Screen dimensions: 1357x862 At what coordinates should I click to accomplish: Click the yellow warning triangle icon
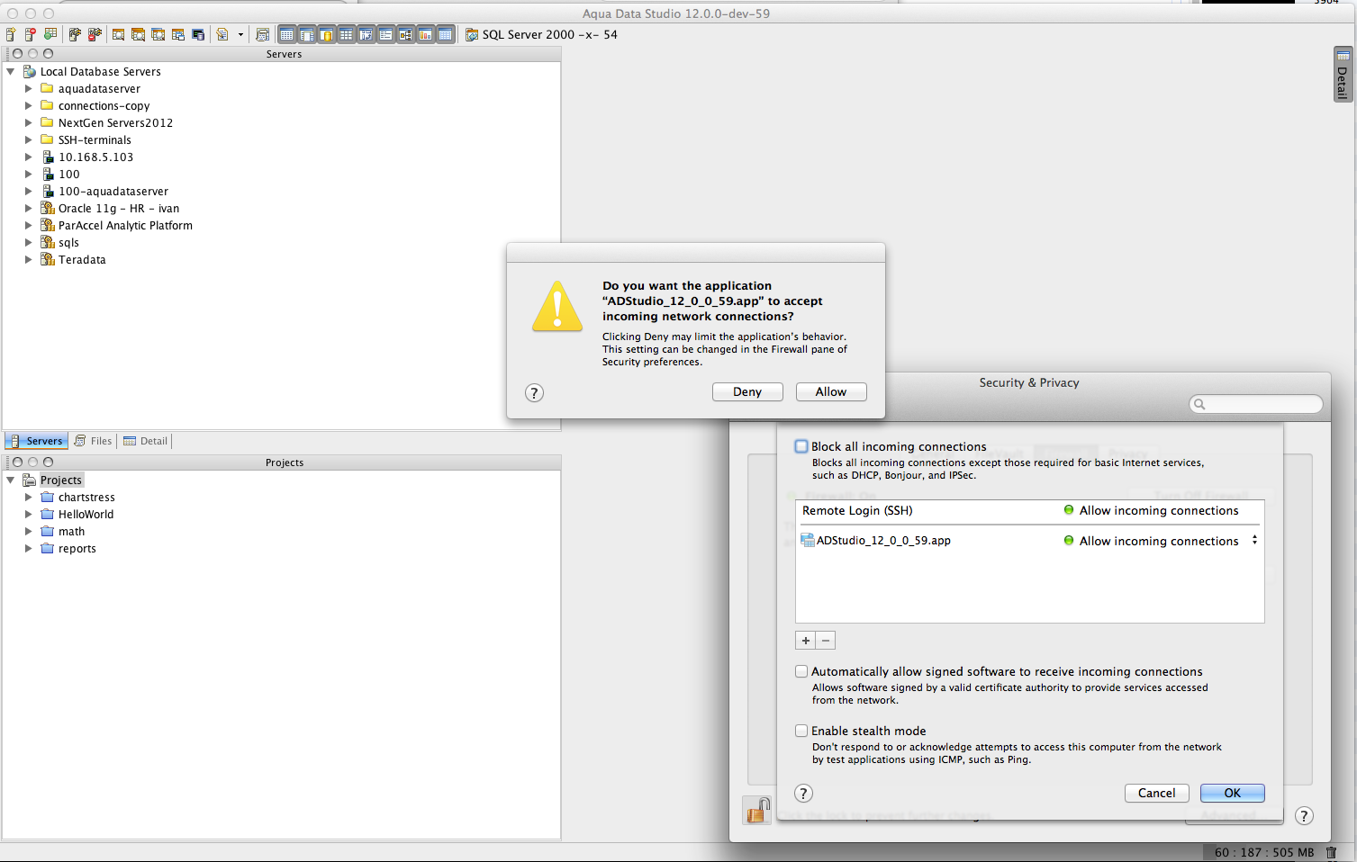tap(557, 307)
